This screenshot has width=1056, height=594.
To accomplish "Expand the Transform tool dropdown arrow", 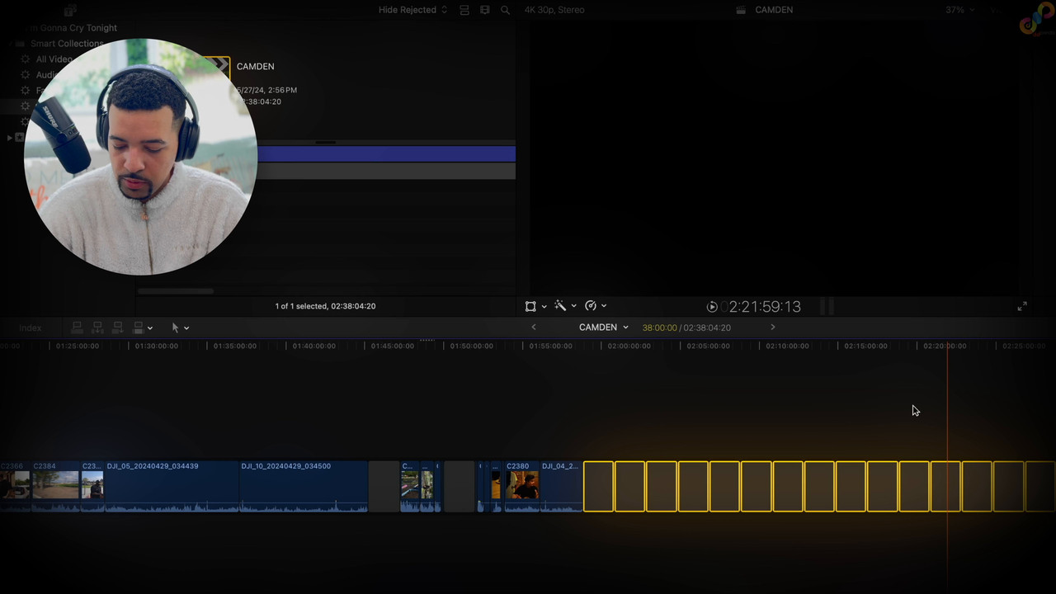I will [x=544, y=306].
